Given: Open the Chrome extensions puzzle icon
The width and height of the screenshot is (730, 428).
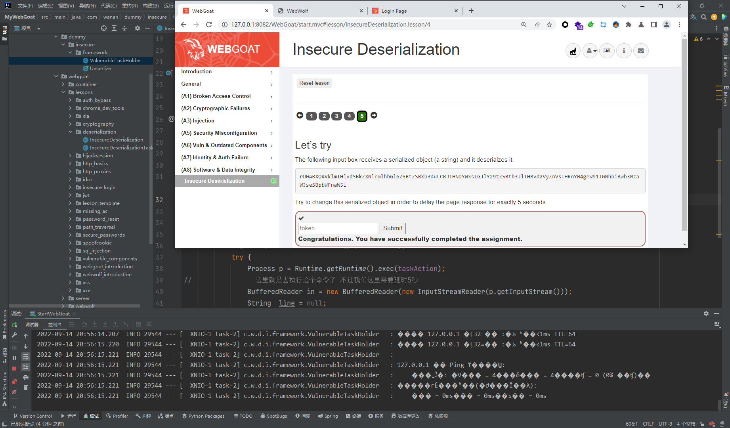Looking at the screenshot, I should pos(629,25).
